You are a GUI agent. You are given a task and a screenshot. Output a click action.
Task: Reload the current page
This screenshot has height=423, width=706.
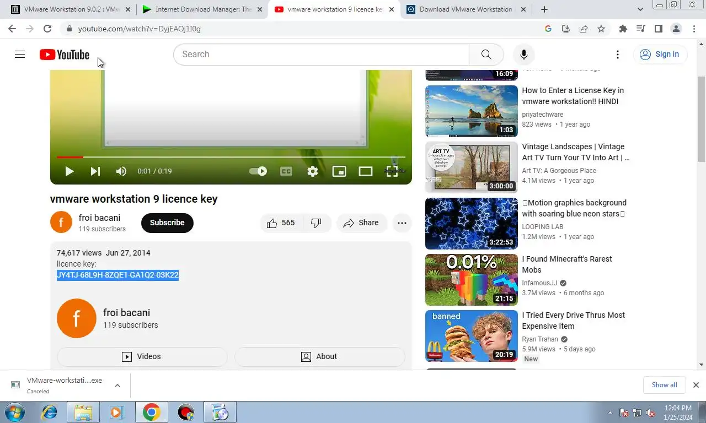pyautogui.click(x=47, y=29)
